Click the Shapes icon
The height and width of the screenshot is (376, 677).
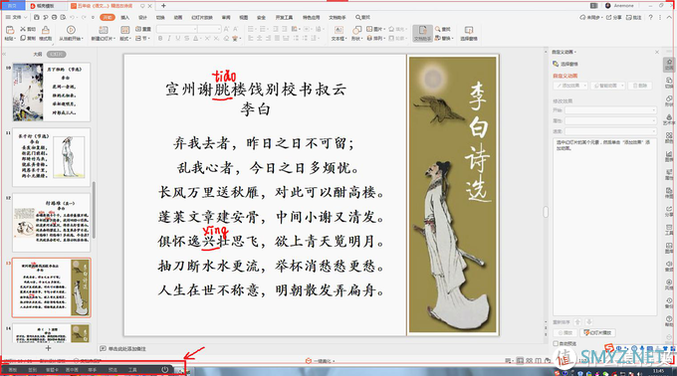356,30
